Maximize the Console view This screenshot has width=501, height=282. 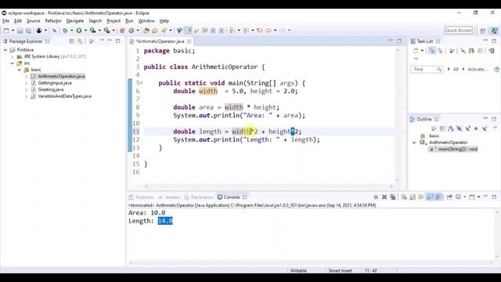coord(494,197)
